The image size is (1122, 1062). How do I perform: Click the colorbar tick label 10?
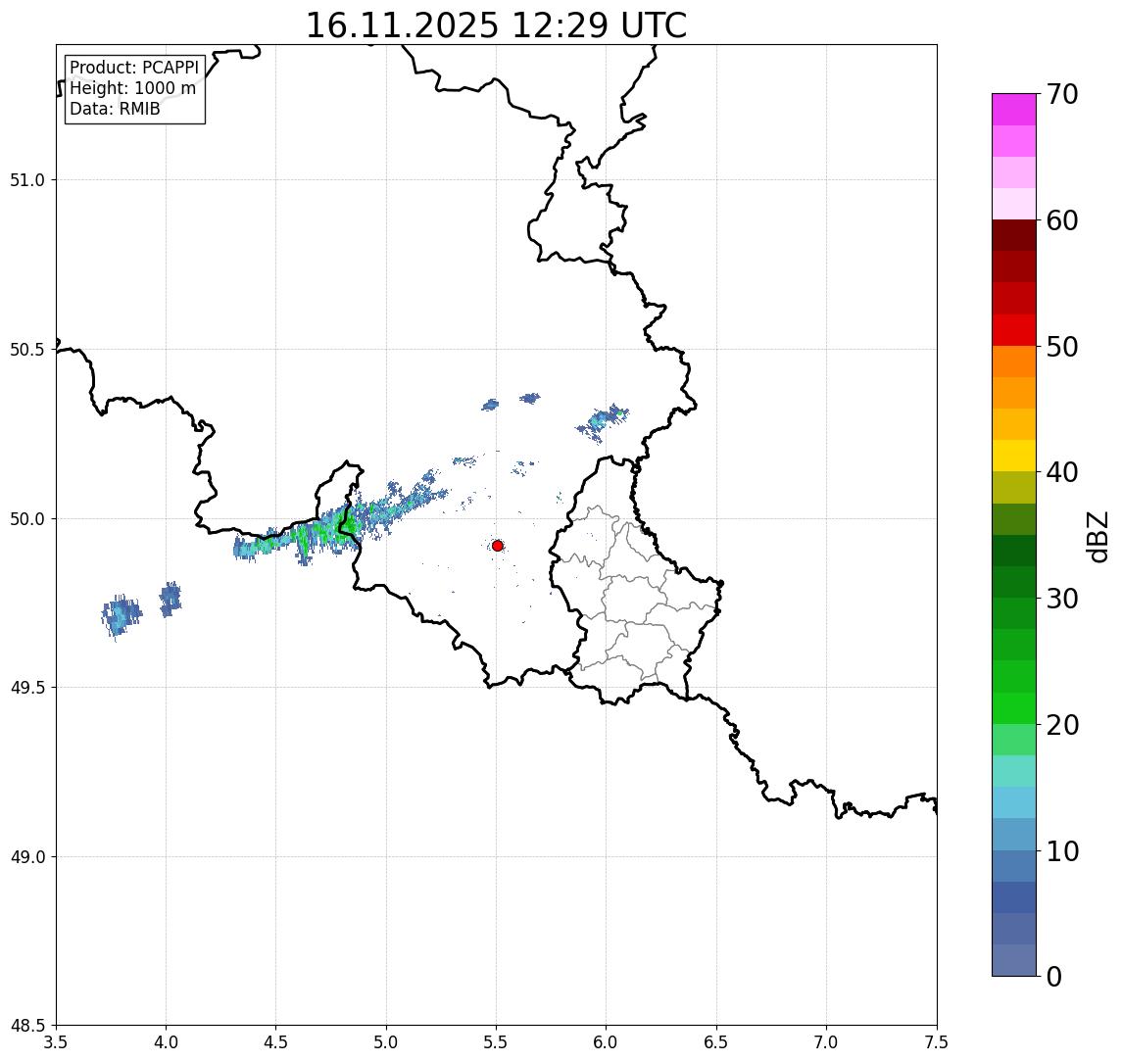tap(1062, 851)
